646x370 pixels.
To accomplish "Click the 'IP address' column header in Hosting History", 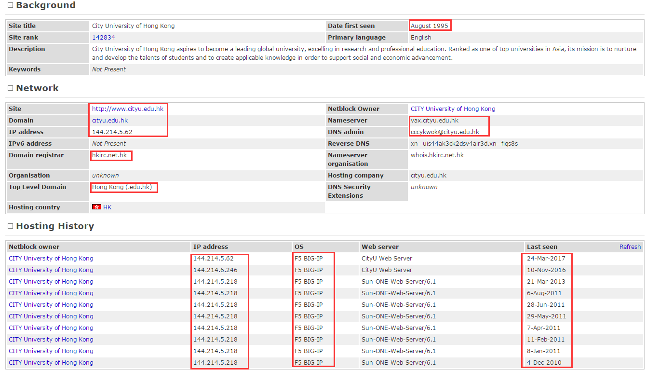I will tap(211, 247).
